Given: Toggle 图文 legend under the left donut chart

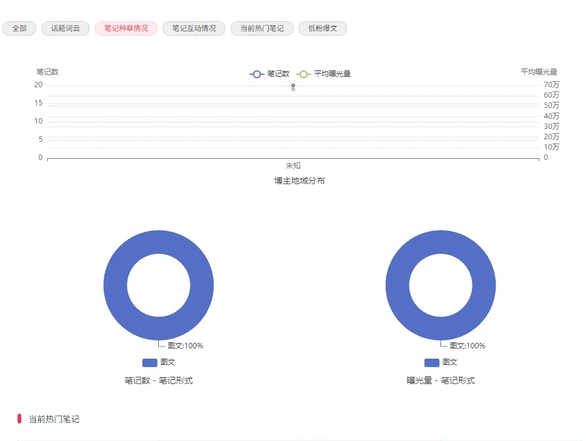Looking at the screenshot, I should tap(158, 362).
